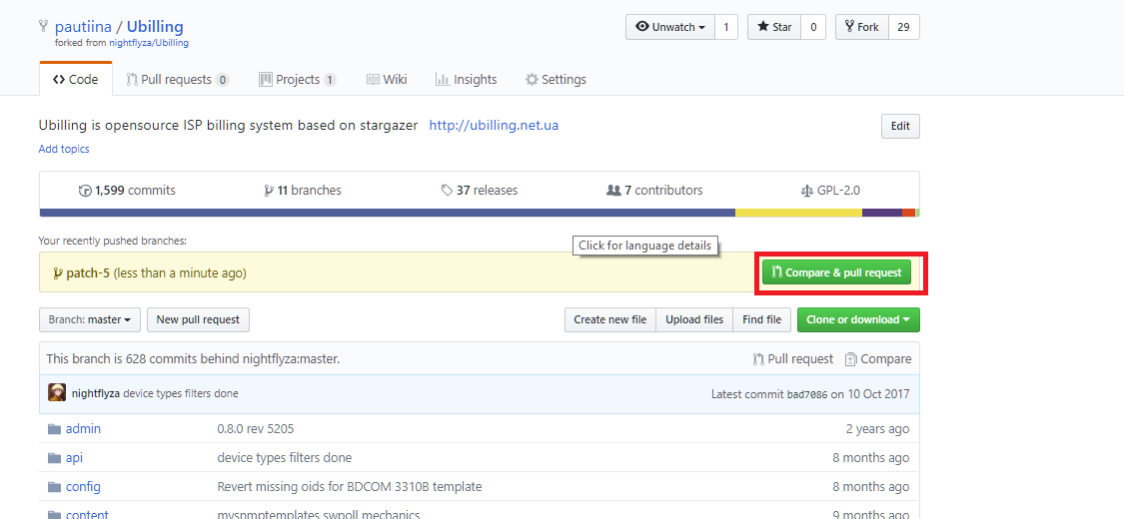Open the Clone or download dropdown
Screen dimensions: 1124x519
click(858, 319)
